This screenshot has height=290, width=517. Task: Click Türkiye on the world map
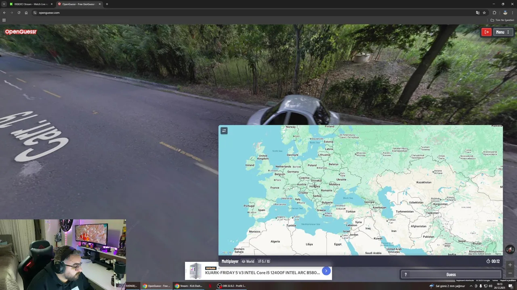click(350, 211)
